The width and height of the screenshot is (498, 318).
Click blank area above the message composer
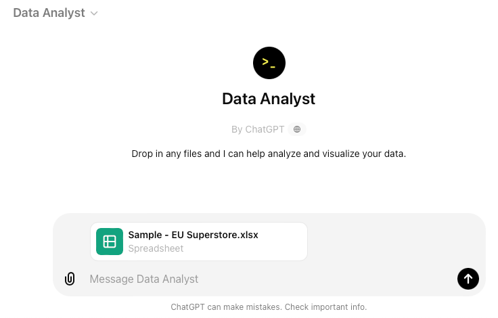[269, 187]
